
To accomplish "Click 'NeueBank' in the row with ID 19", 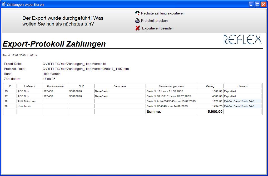I will tap(120, 91).
